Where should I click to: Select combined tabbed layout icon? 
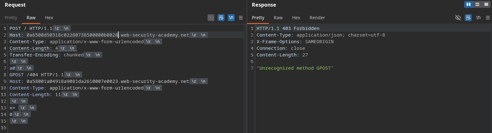coord(486,4)
